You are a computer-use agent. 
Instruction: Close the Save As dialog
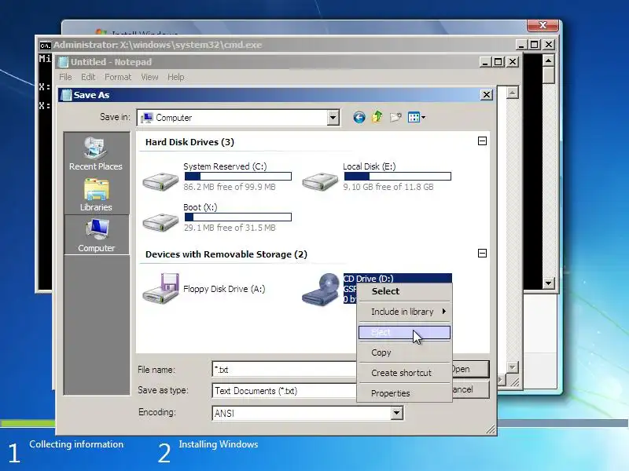click(x=486, y=95)
